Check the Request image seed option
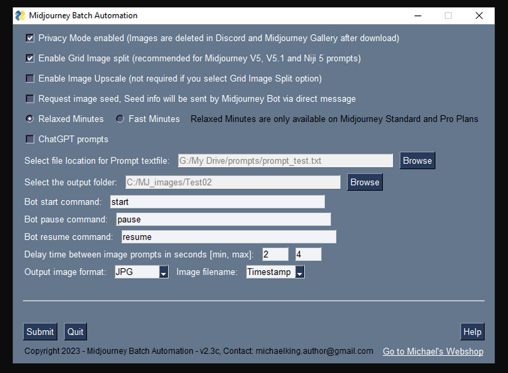The width and height of the screenshot is (508, 373). [x=30, y=99]
